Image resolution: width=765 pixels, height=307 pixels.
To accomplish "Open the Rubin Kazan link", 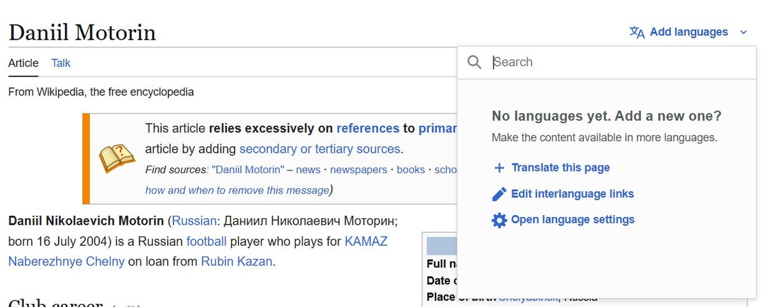I will coord(237,262).
